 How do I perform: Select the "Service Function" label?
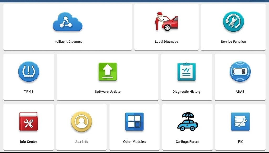click(x=233, y=42)
